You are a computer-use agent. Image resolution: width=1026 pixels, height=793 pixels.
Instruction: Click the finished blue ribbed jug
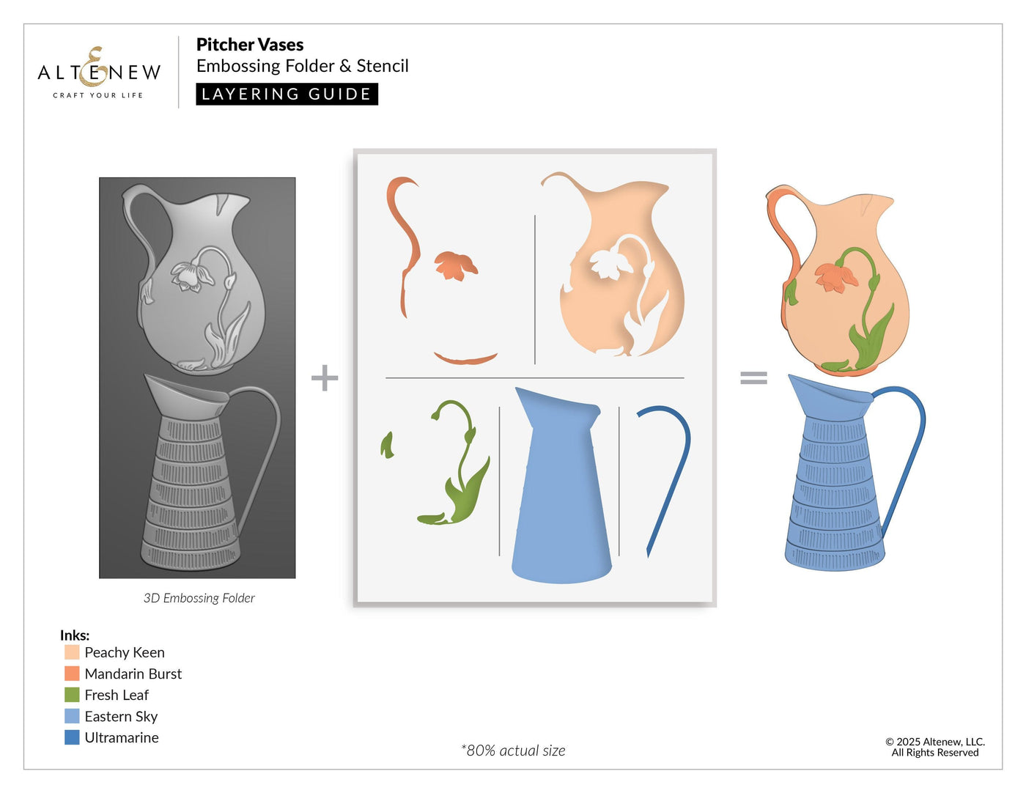pyautogui.click(x=835, y=484)
